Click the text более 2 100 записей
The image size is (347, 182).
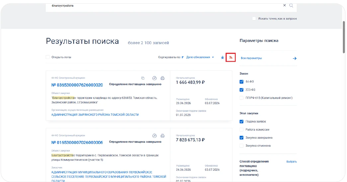tap(148, 43)
